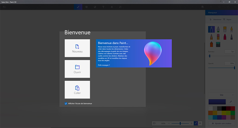Pick the tan color swatch
The image size is (238, 128).
[x=219, y=113]
